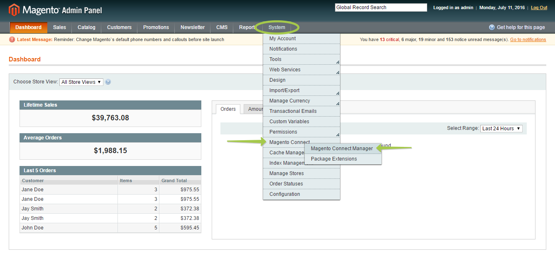Open the Sales menu
Image resolution: width=555 pixels, height=261 pixels.
pos(59,27)
